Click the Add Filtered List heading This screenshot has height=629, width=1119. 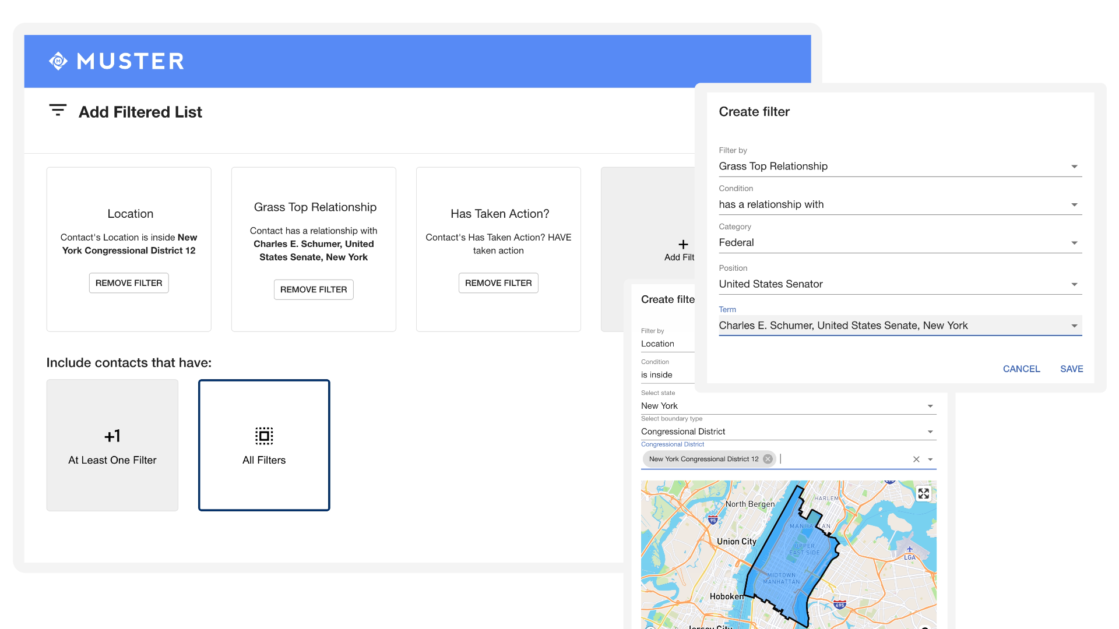[140, 112]
